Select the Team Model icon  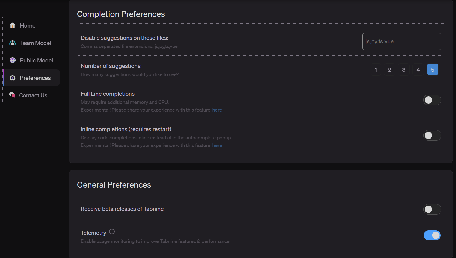(x=13, y=43)
